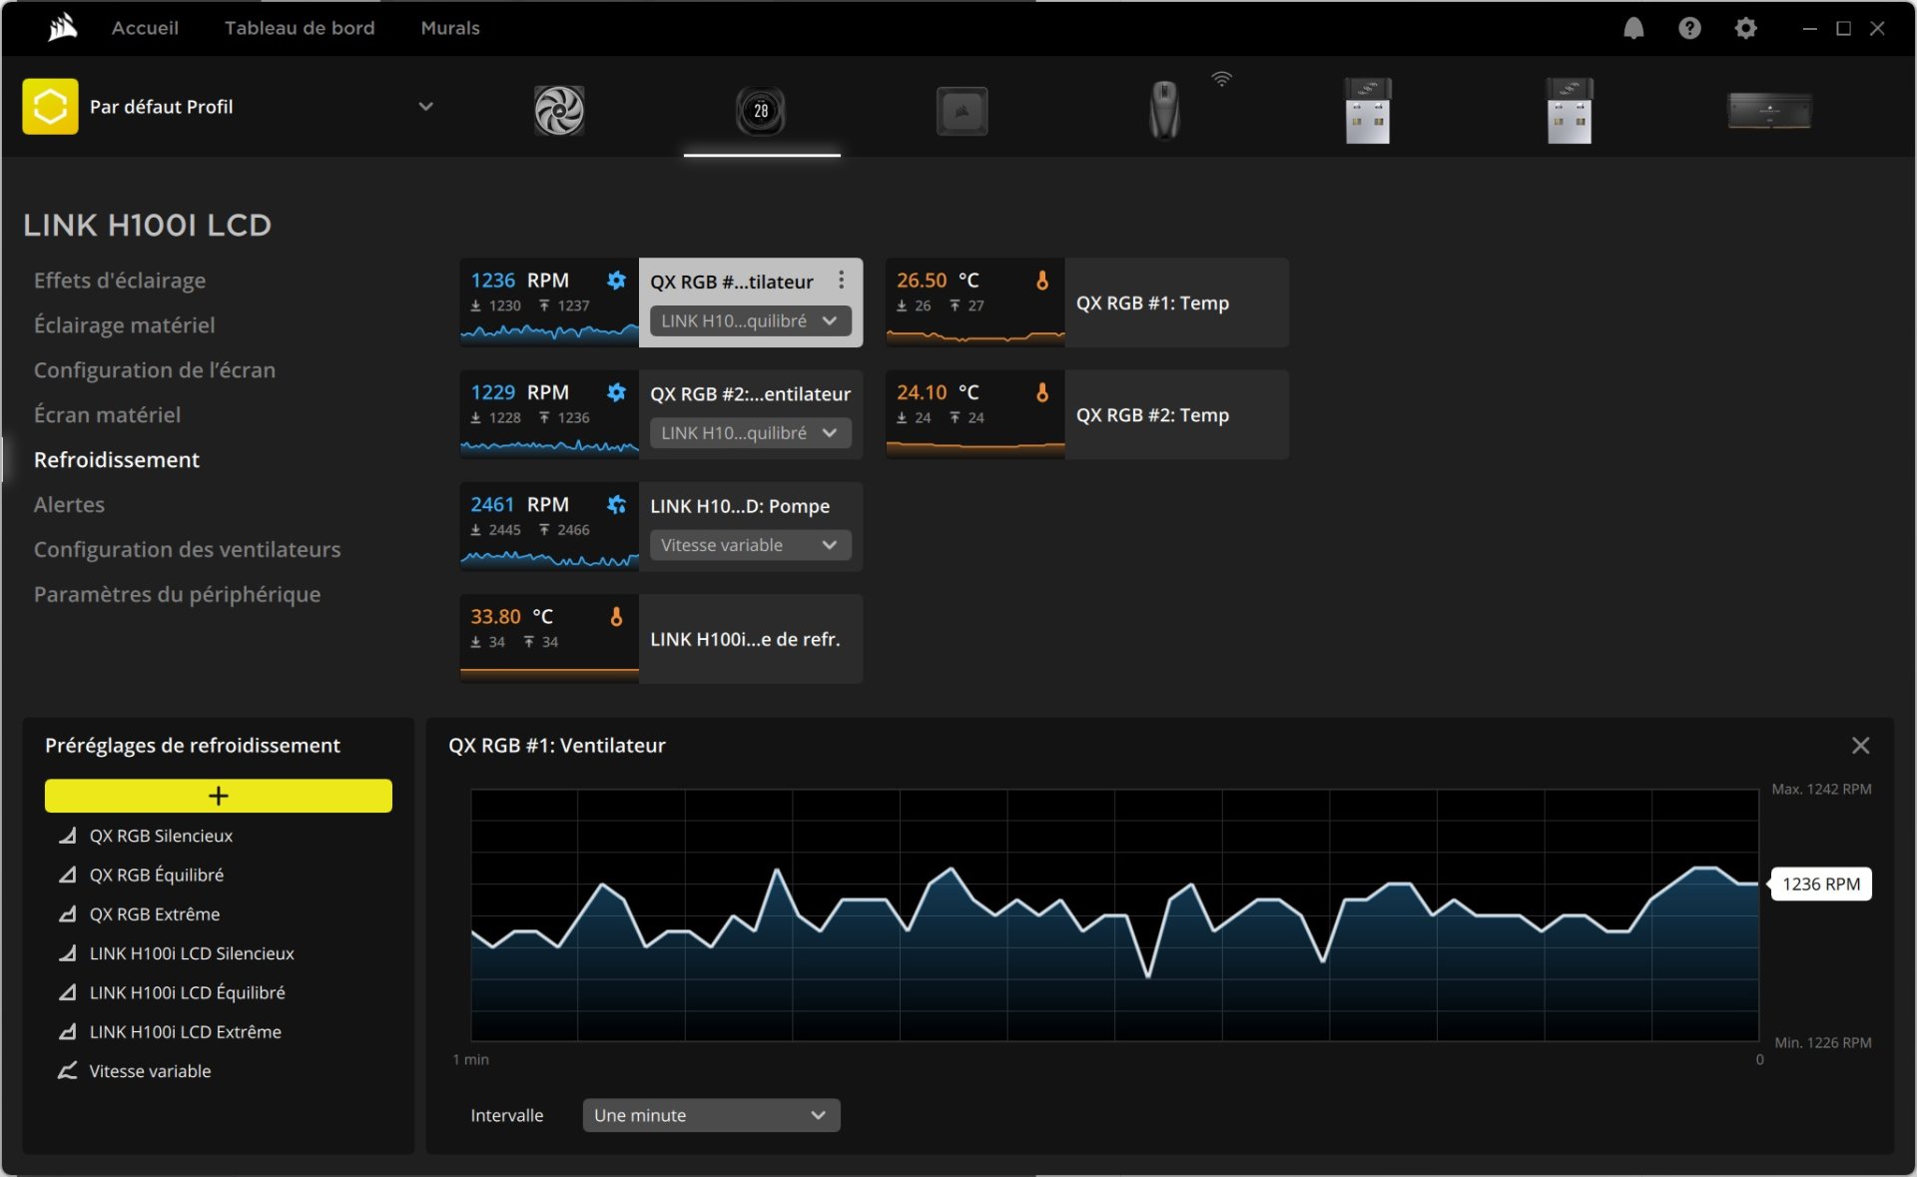Open Configuration des ventilateurs section

(x=188, y=550)
